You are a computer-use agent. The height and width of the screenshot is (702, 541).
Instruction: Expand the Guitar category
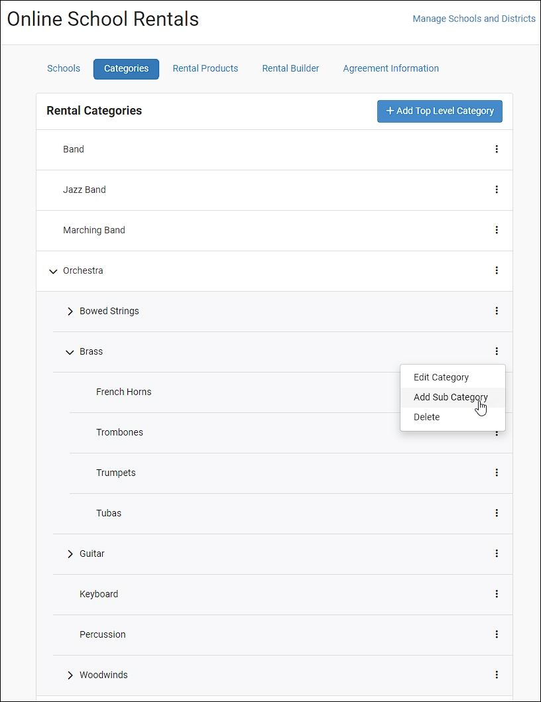(70, 554)
